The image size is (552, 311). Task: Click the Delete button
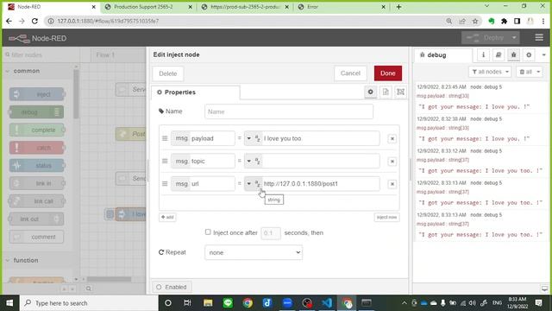tap(168, 73)
